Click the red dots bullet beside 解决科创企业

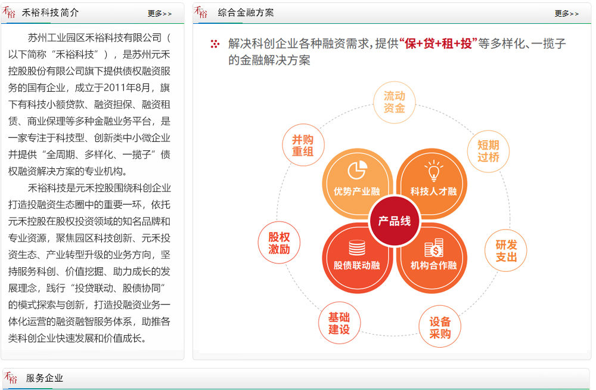click(215, 44)
